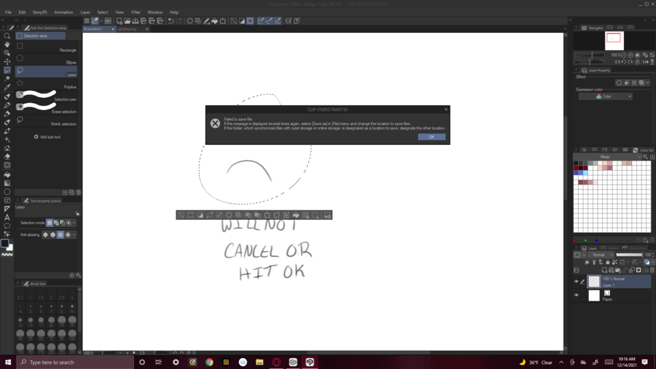Expand Selection mode options arrow
This screenshot has width=656, height=369.
click(x=74, y=223)
